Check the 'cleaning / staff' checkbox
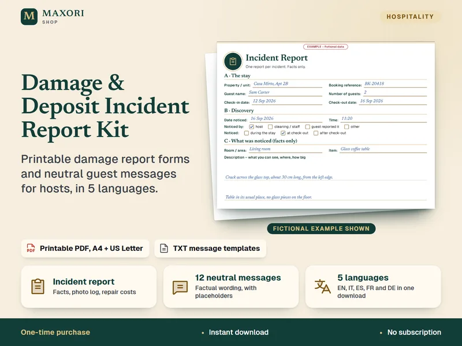 (270, 127)
